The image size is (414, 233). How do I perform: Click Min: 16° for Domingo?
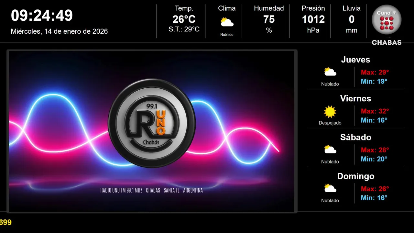tap(374, 198)
